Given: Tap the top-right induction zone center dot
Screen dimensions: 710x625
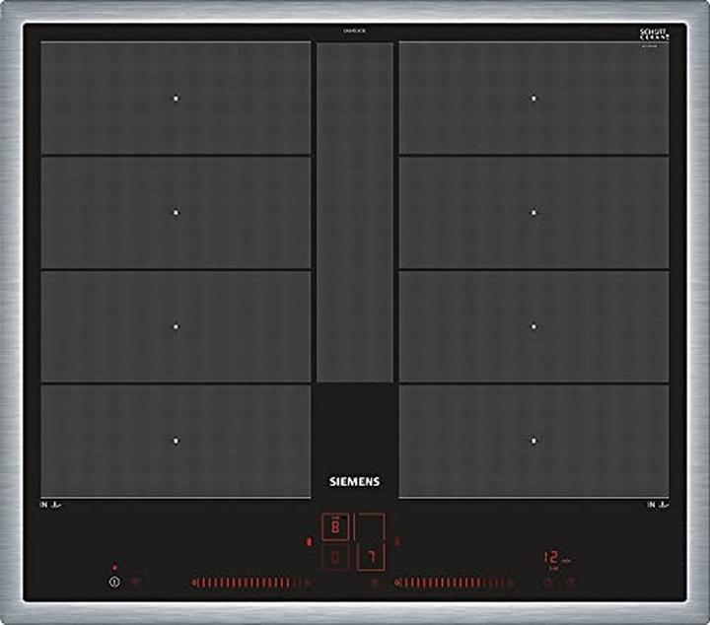Looking at the screenshot, I should [533, 98].
